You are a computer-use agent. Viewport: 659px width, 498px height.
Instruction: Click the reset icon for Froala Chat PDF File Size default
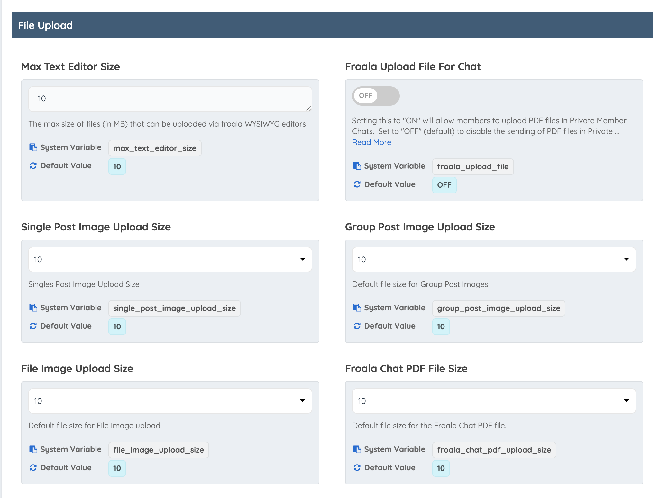pos(357,468)
